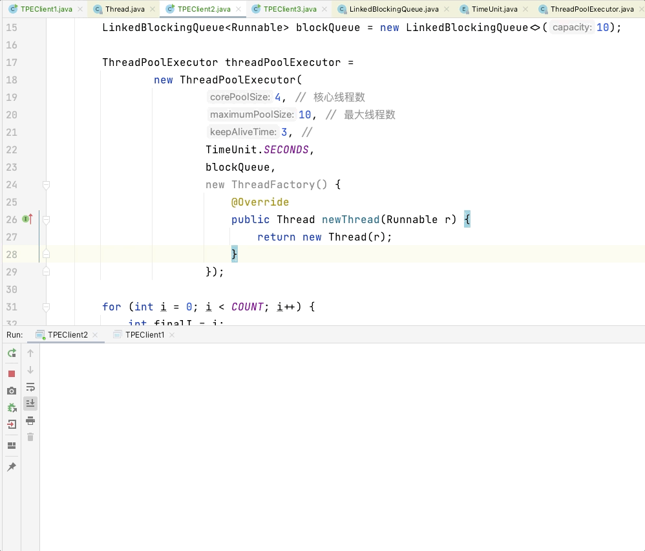
Task: Open the TimeUnit.java editor tab
Action: click(x=494, y=9)
